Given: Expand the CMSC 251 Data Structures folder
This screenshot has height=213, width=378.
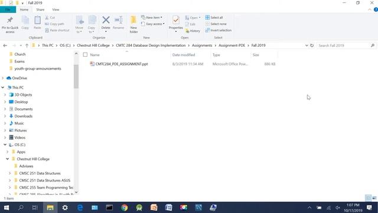Looking at the screenshot, I should 10,173.
